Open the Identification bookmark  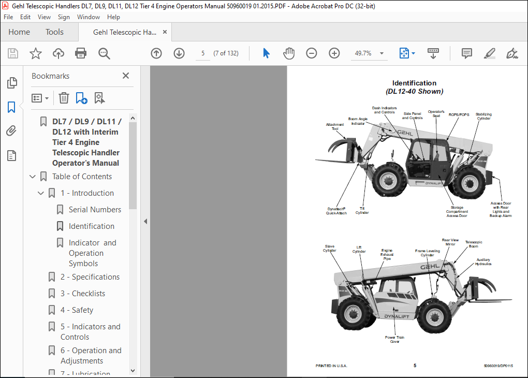coord(92,226)
